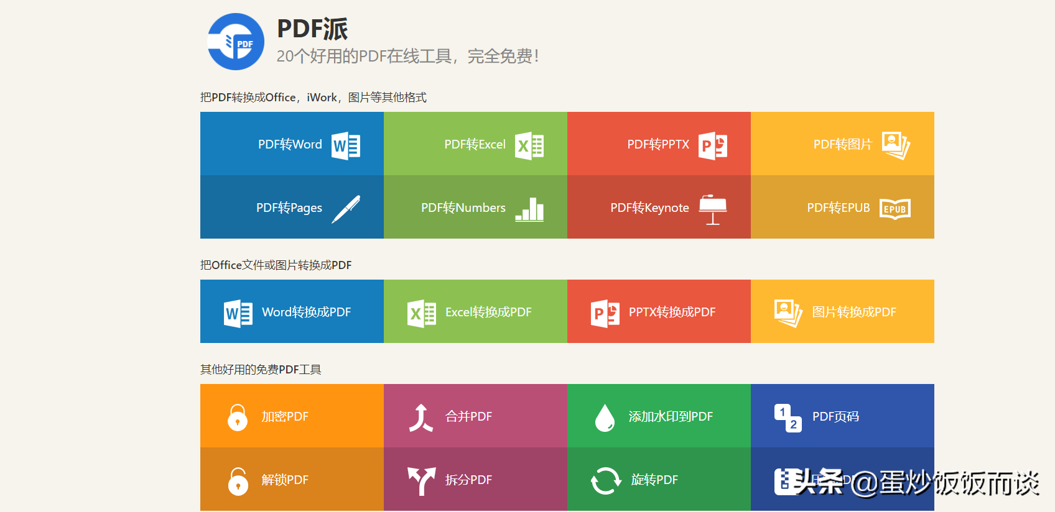Click the EPUB book icon

pos(895,209)
